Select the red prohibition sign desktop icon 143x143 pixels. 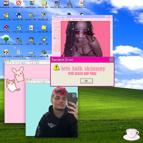(19, 3)
